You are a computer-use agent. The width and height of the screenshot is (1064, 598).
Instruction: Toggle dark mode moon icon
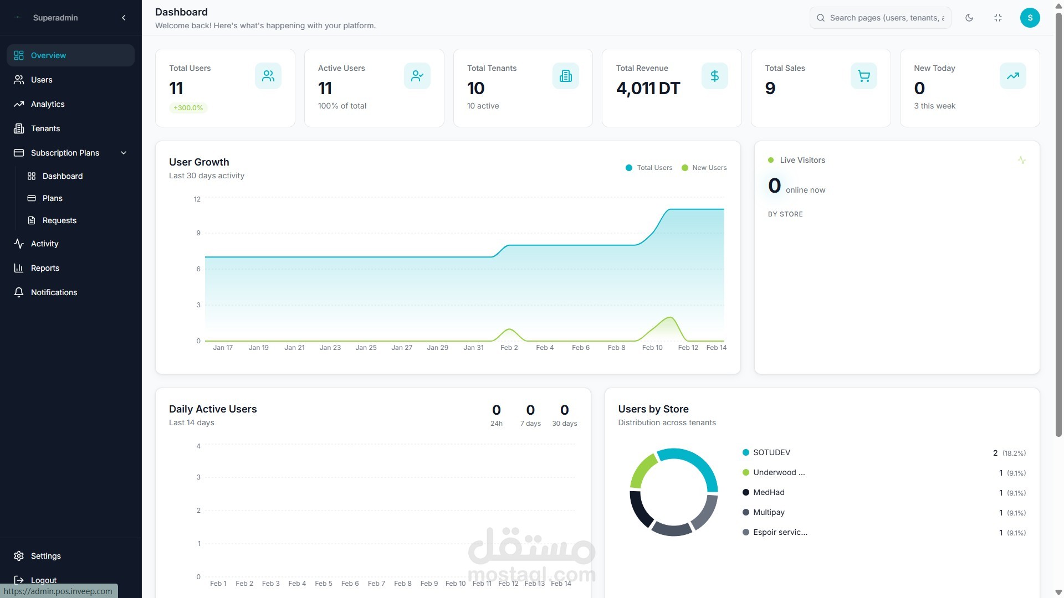pos(969,18)
